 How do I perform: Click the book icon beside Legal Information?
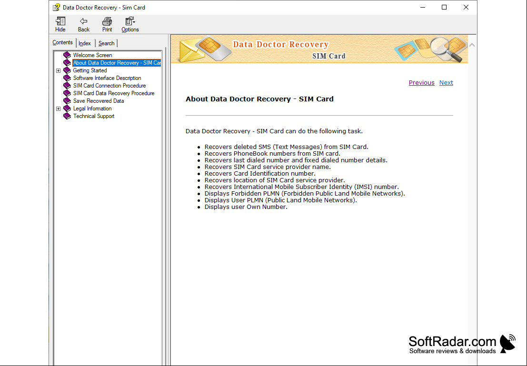click(x=67, y=109)
